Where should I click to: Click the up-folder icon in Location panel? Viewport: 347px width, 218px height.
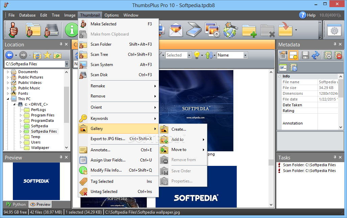57,55
